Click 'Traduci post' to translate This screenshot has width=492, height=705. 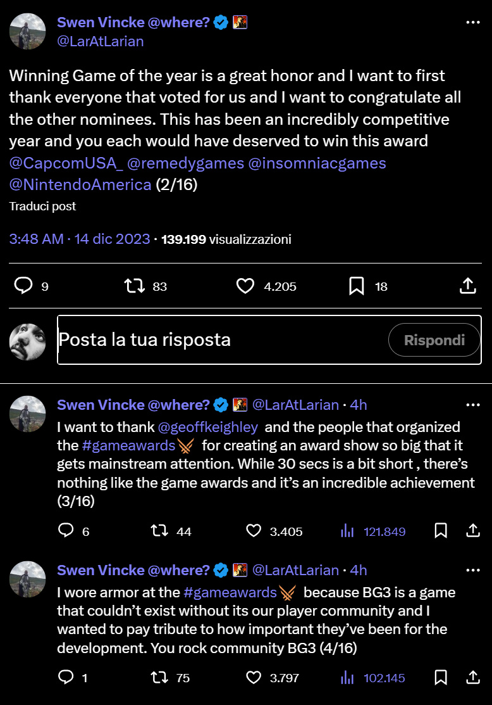[42, 206]
